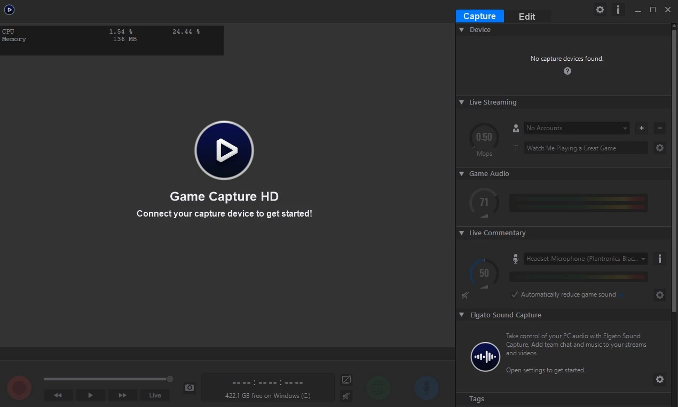Open the Headset Microphone device dropdown
The width and height of the screenshot is (678, 407).
[x=586, y=259]
